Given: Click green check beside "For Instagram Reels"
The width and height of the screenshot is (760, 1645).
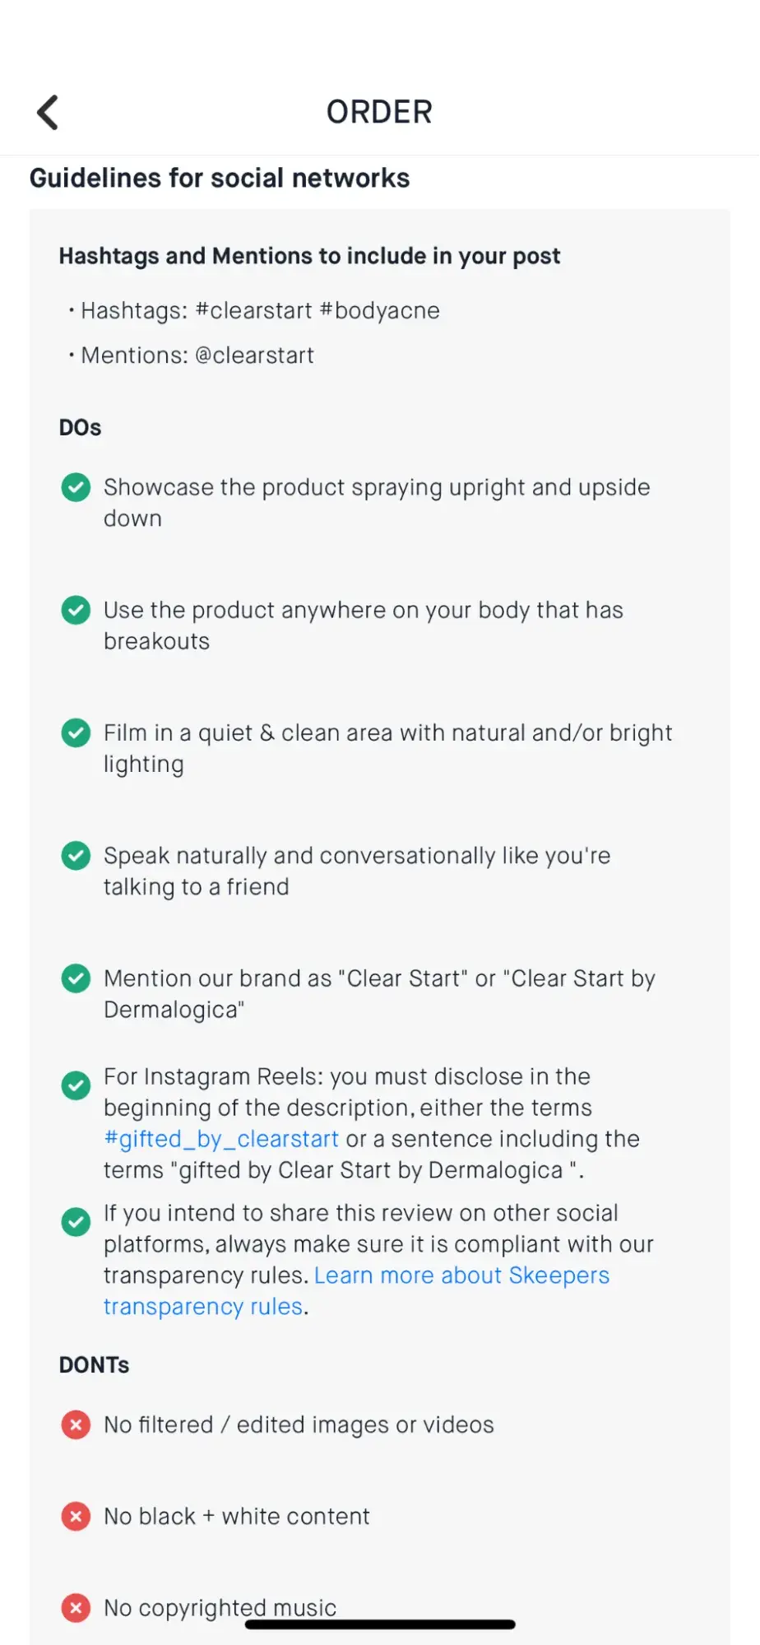Looking at the screenshot, I should coord(76,1085).
